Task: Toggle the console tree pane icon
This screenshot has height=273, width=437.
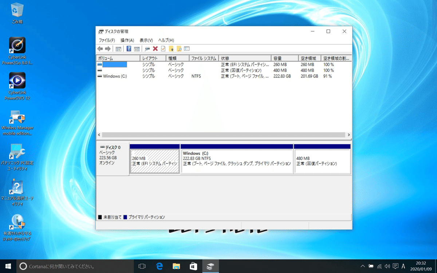Action: 118,48
